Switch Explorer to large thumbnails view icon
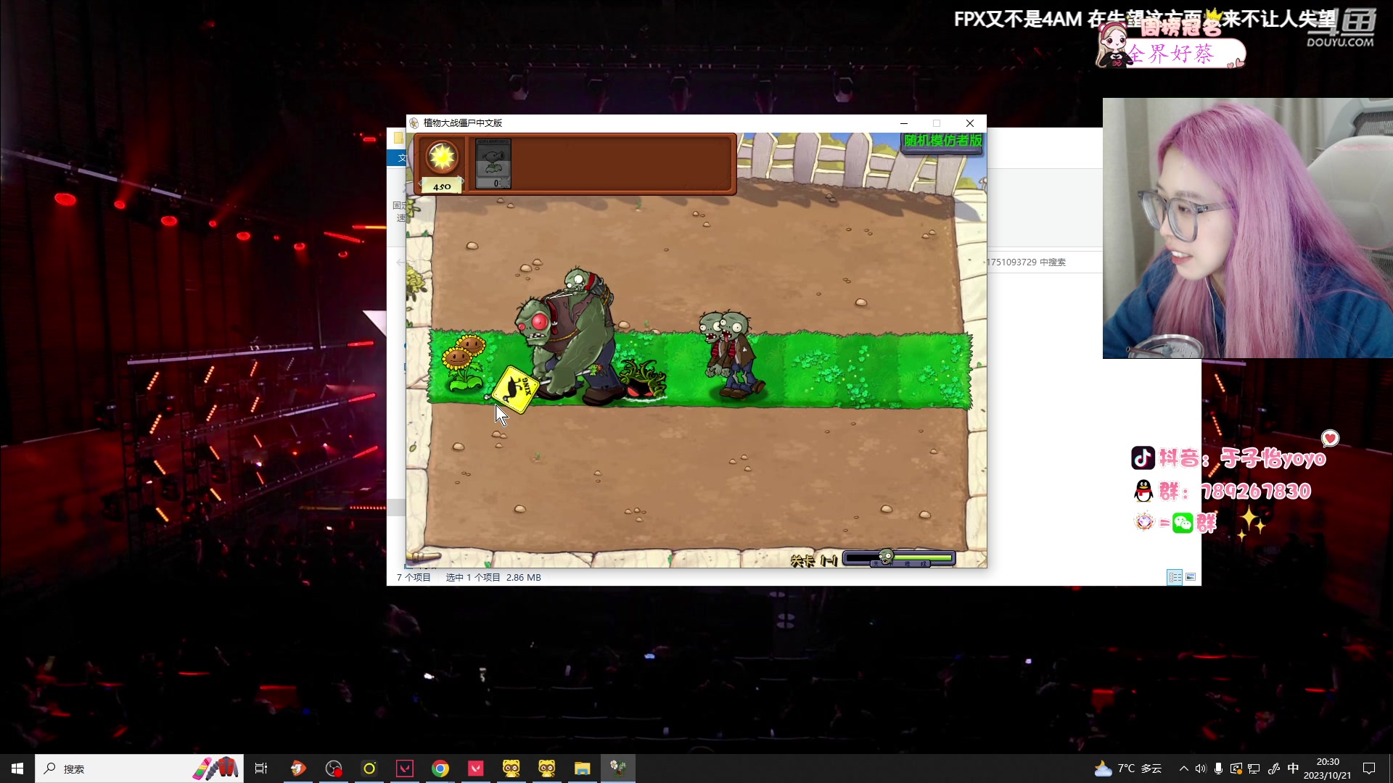Viewport: 1393px width, 783px height. (x=1191, y=577)
